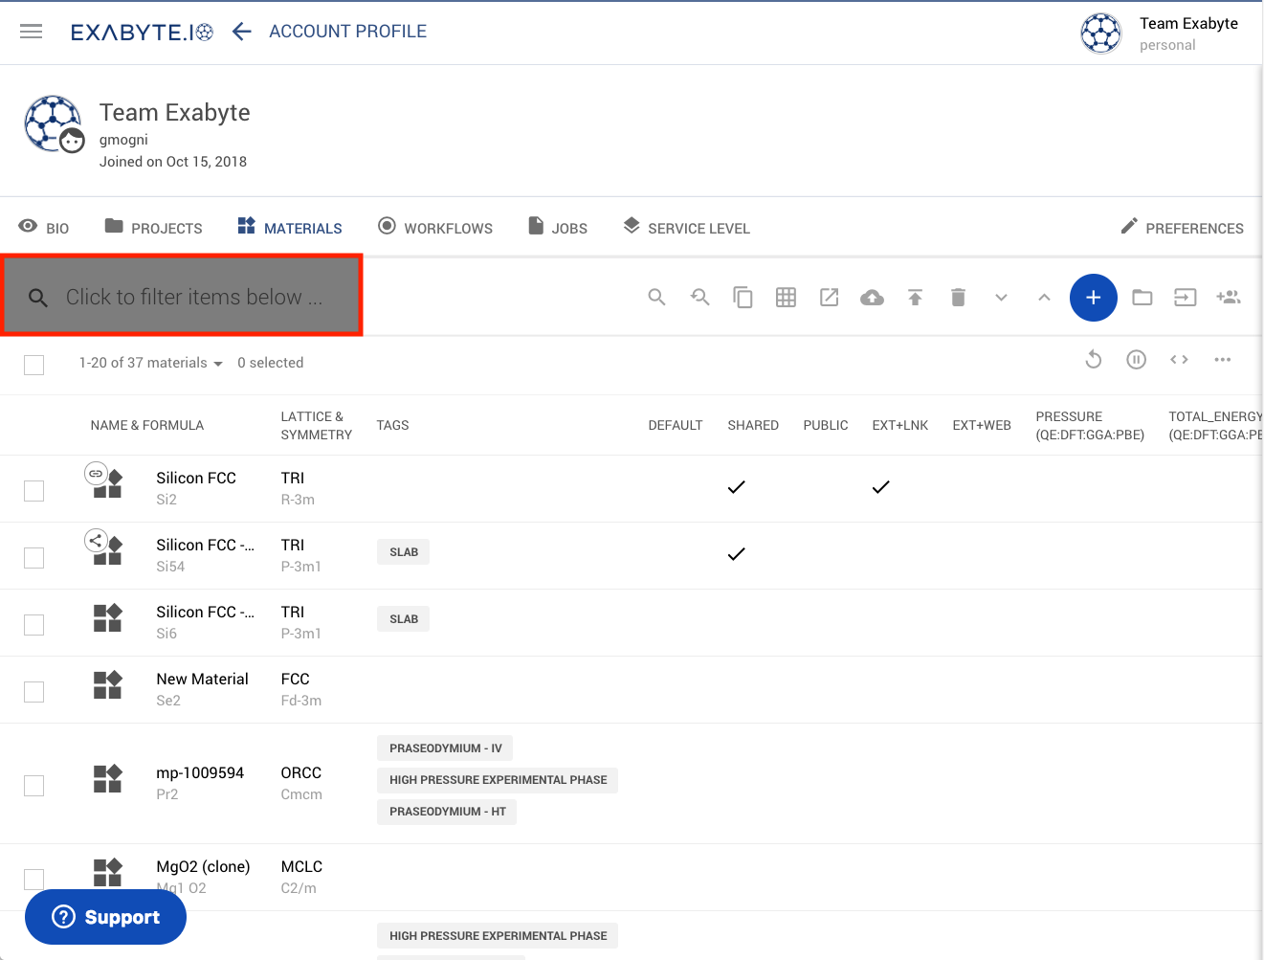Screen dimensions: 1264x960
Task: Click the filter items search field
Action: [193, 298]
